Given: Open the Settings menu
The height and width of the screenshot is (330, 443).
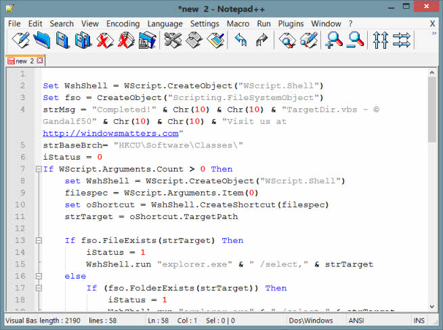Looking at the screenshot, I should [x=205, y=24].
